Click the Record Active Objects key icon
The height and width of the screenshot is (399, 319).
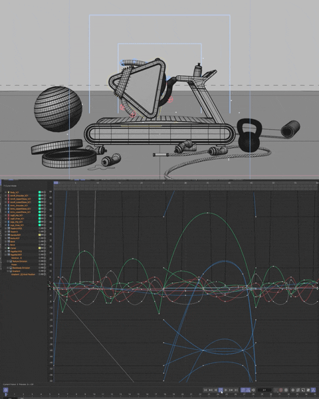pyautogui.click(x=276, y=390)
